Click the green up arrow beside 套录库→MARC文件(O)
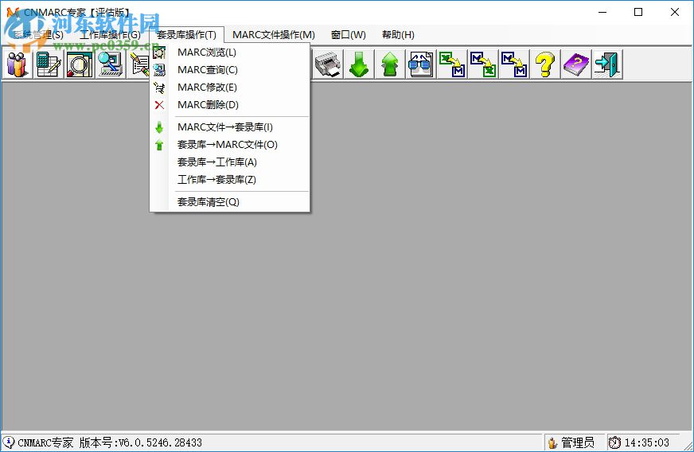The height and width of the screenshot is (452, 694). point(159,145)
